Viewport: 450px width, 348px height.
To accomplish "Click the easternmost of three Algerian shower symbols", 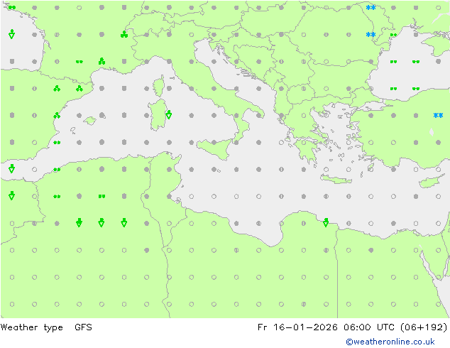I will (x=124, y=222).
